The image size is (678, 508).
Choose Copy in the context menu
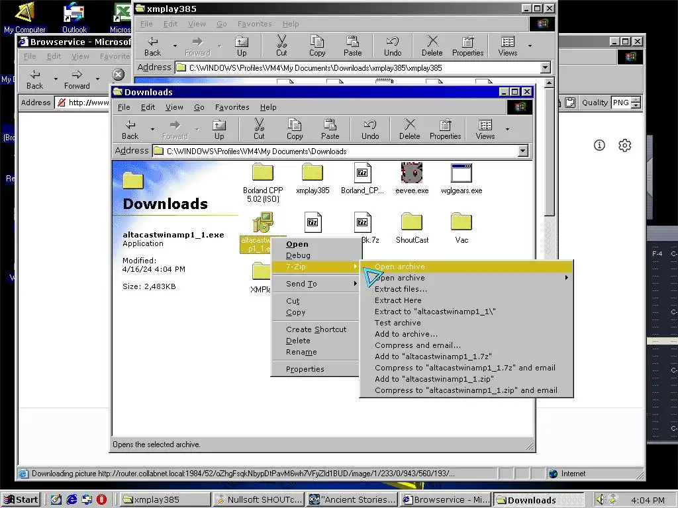pyautogui.click(x=315, y=312)
